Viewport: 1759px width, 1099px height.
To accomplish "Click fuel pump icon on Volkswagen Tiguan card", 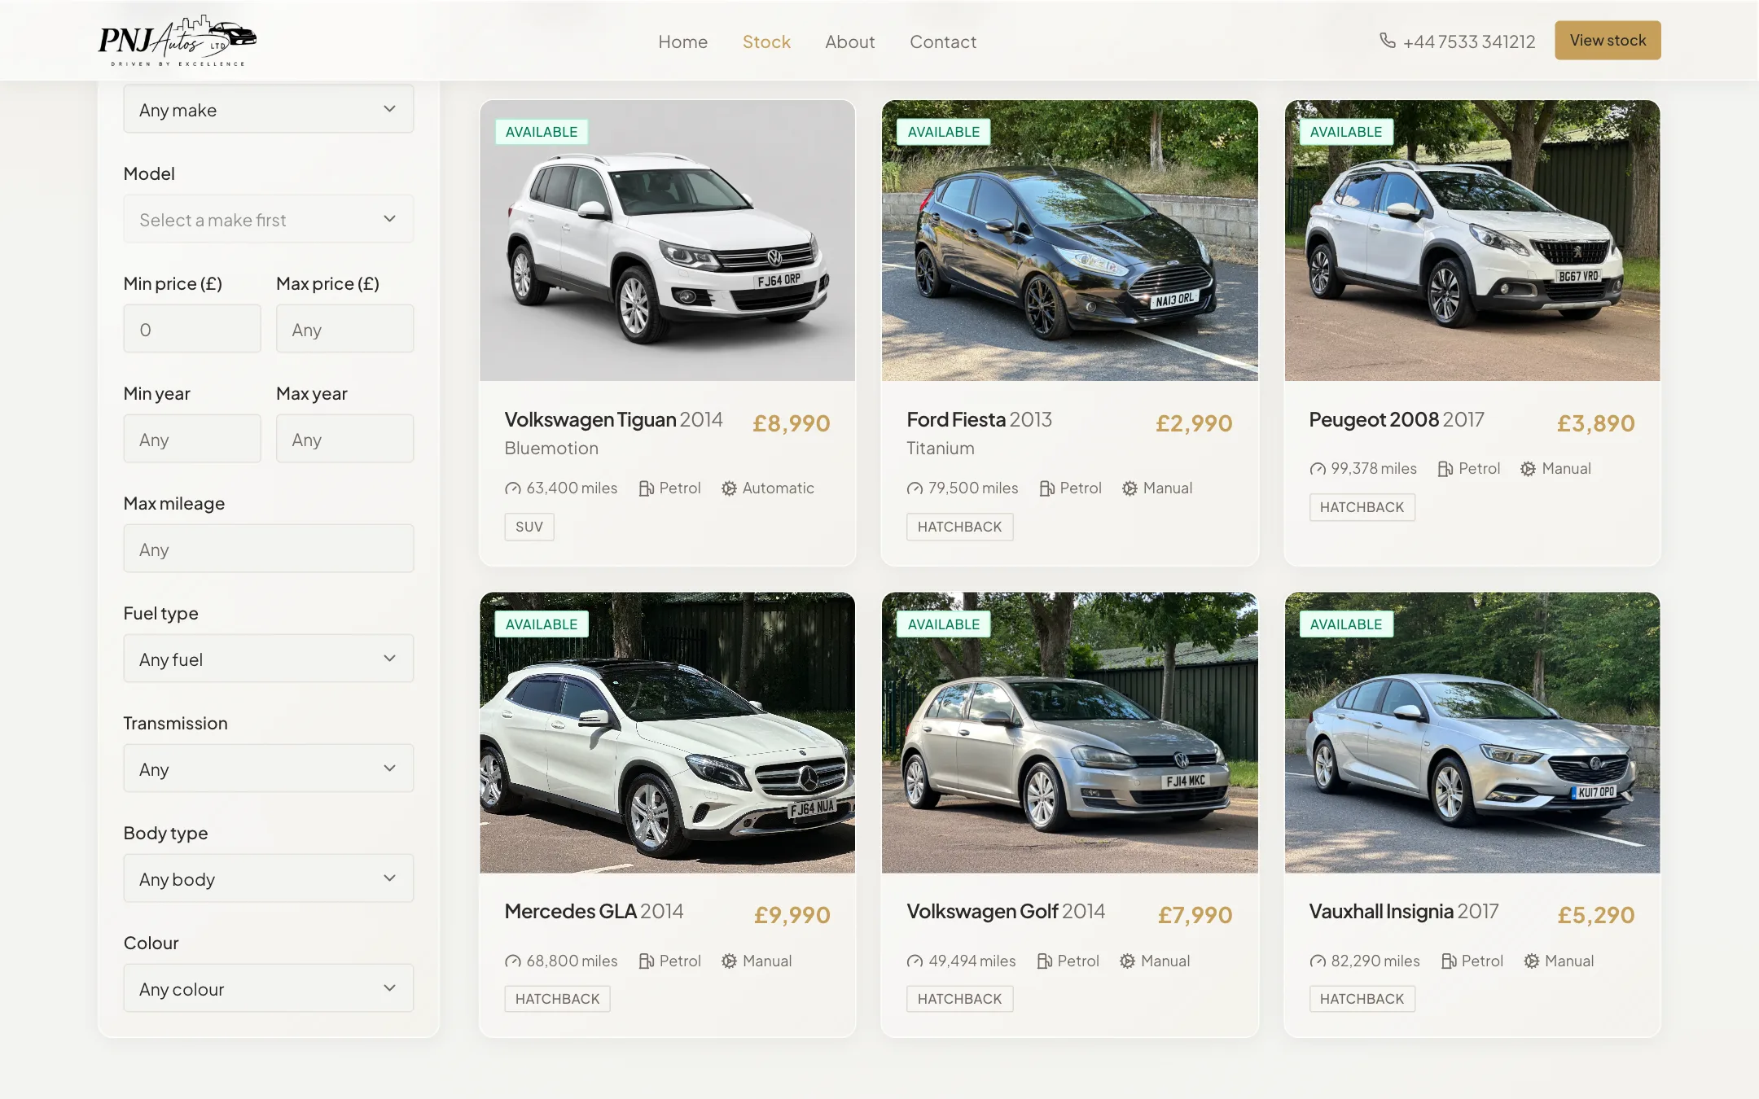I will coord(646,488).
